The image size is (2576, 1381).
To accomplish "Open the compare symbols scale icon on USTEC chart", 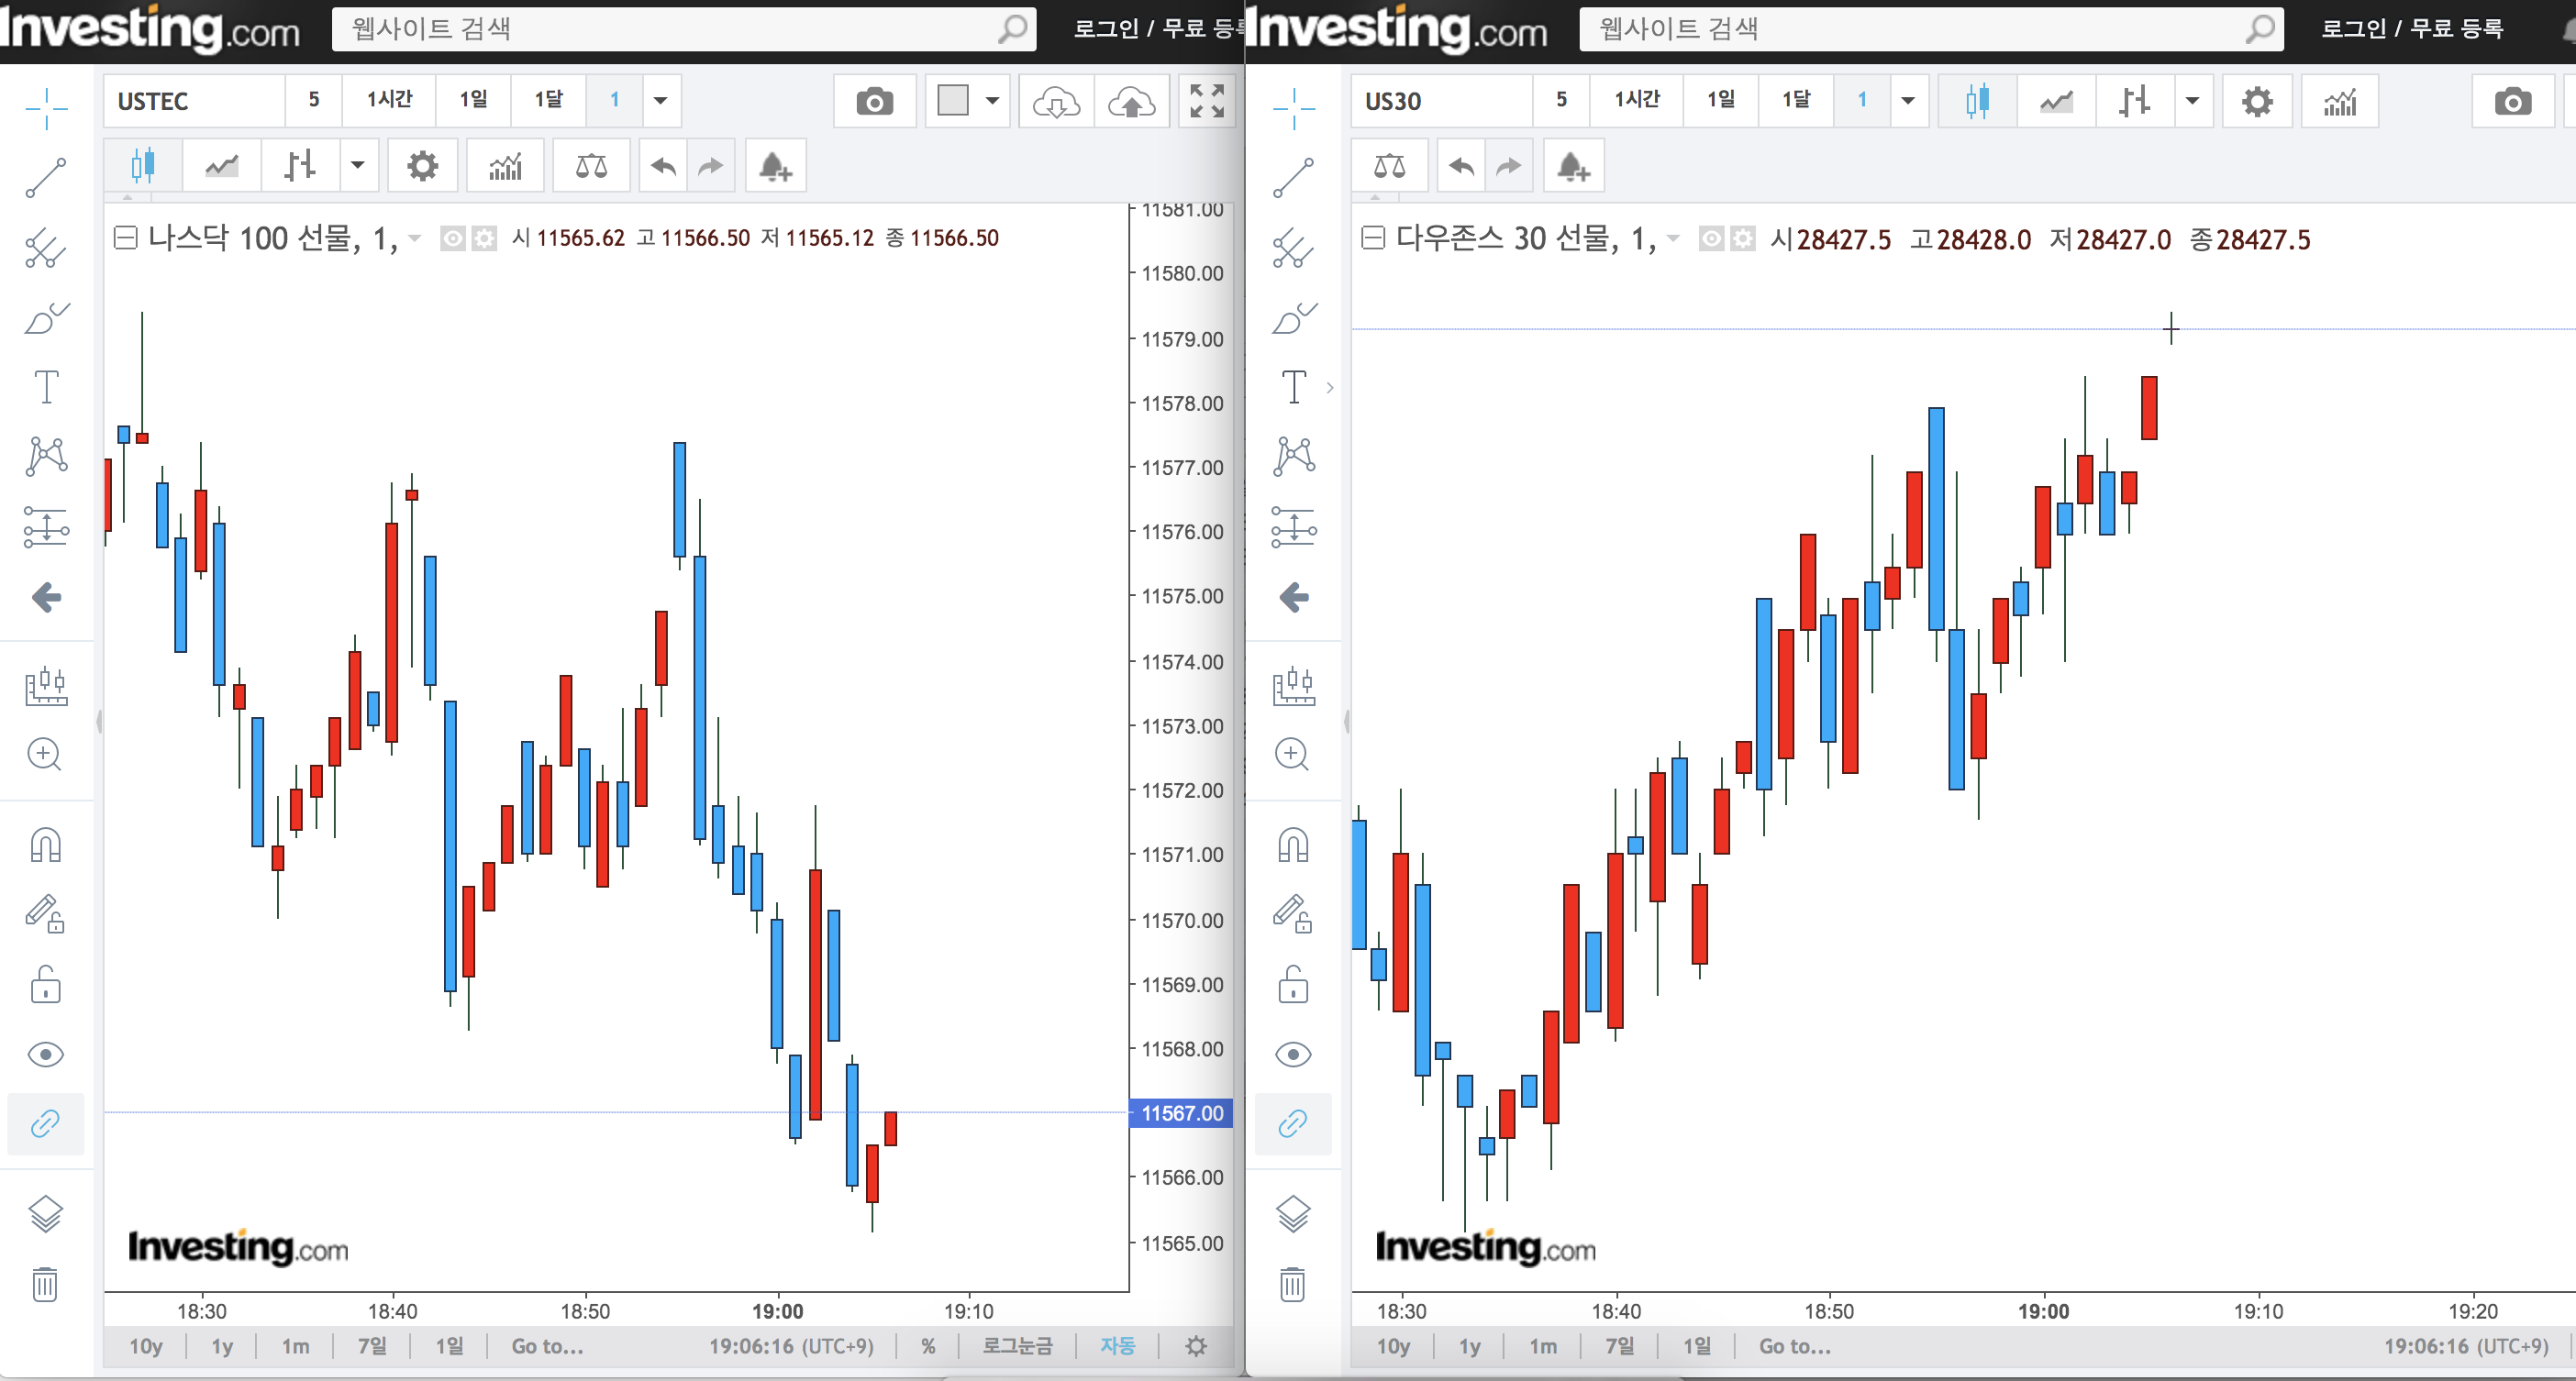I will 591,166.
